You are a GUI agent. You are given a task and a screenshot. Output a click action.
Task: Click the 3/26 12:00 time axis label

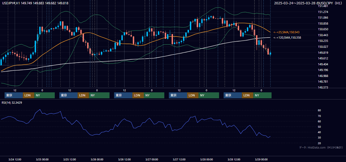tap(124, 160)
